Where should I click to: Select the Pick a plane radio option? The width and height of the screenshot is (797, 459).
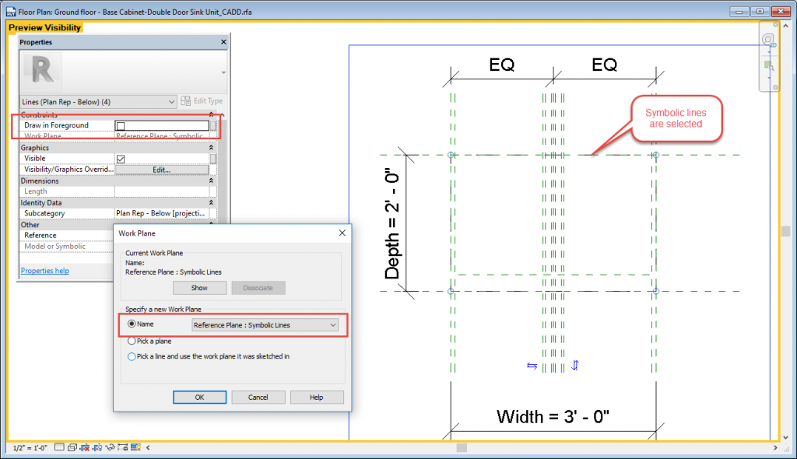132,341
